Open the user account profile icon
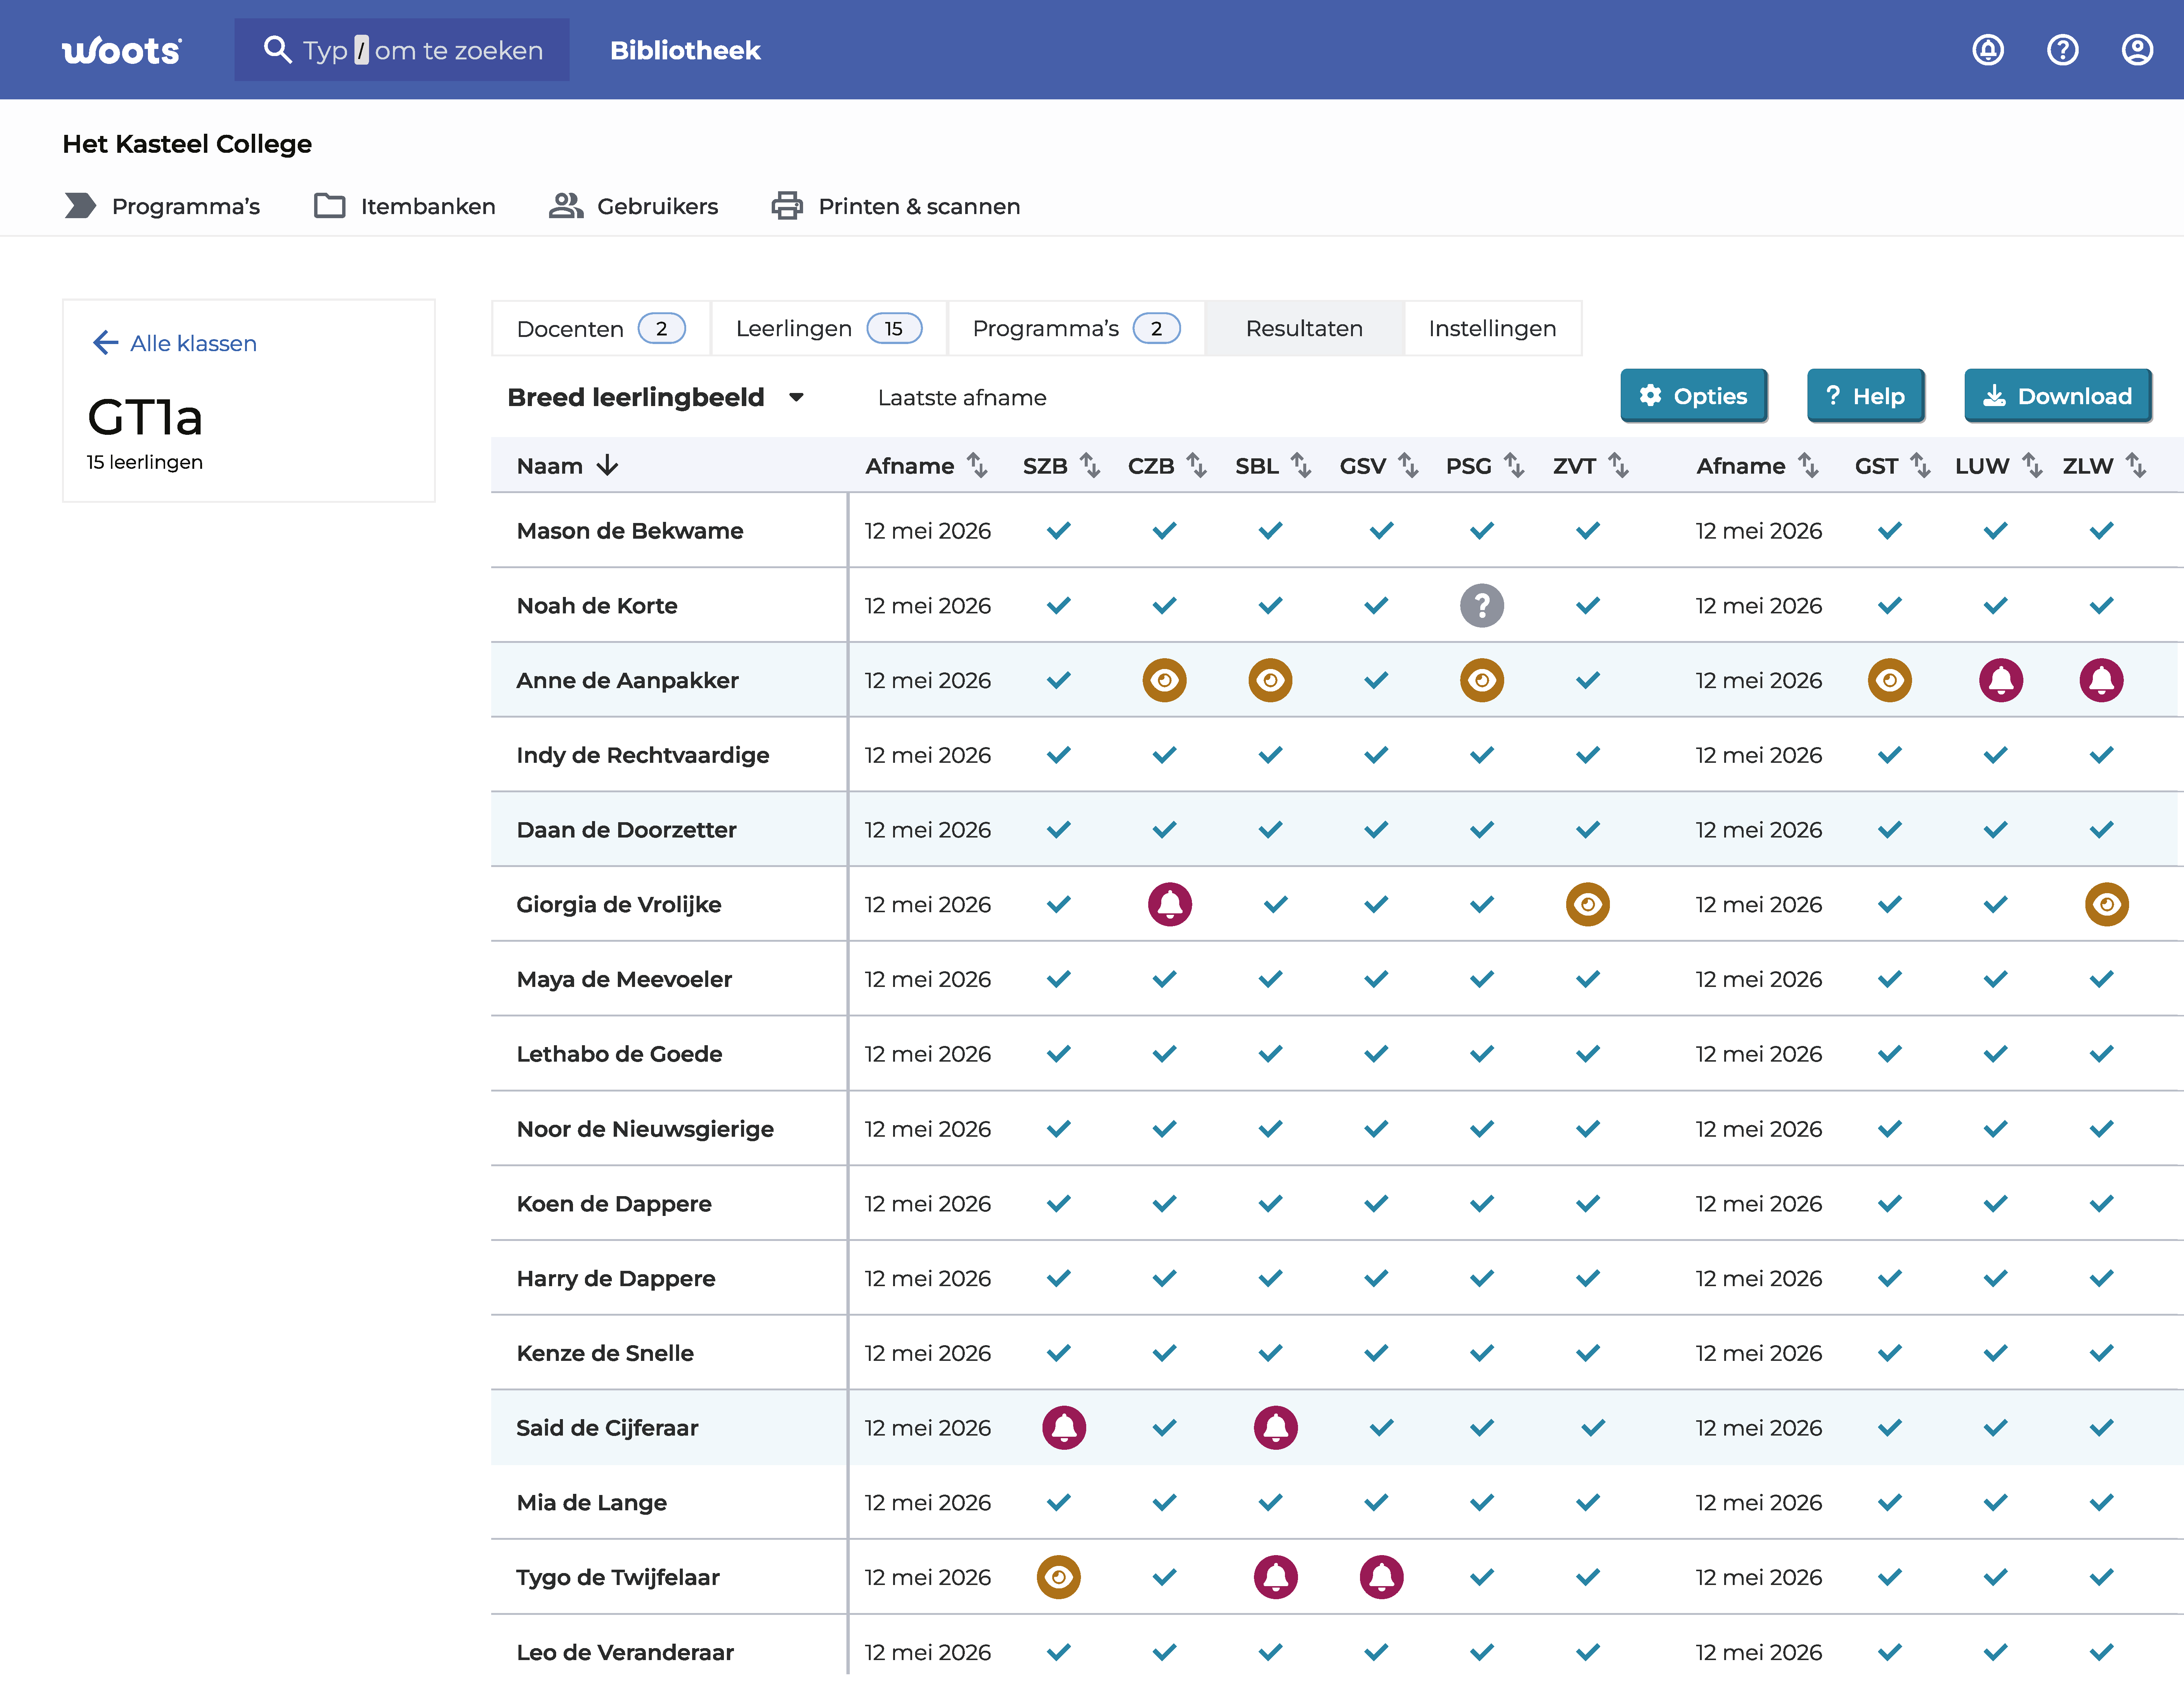The image size is (2184, 1681). 2137,50
